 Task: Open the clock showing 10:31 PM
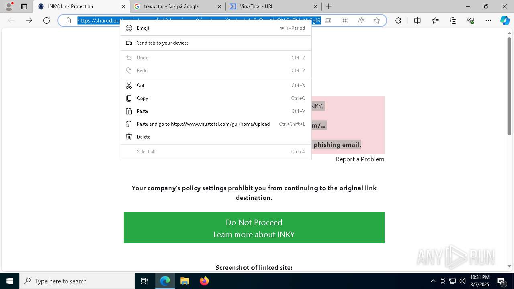[480, 281]
